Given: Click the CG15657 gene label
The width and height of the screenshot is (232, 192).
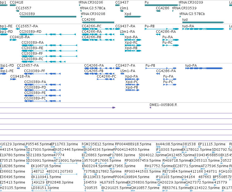Looking at the screenshot, I should tap(23, 8).
